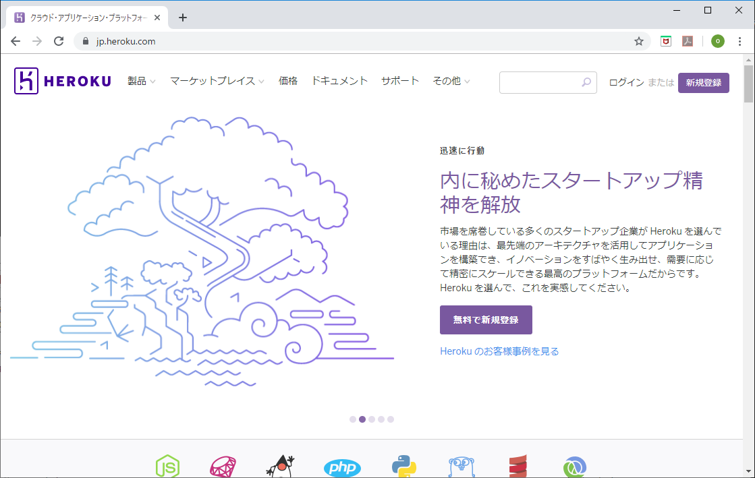755x478 pixels.
Task: Select the PHP logo icon
Action: coord(342,467)
